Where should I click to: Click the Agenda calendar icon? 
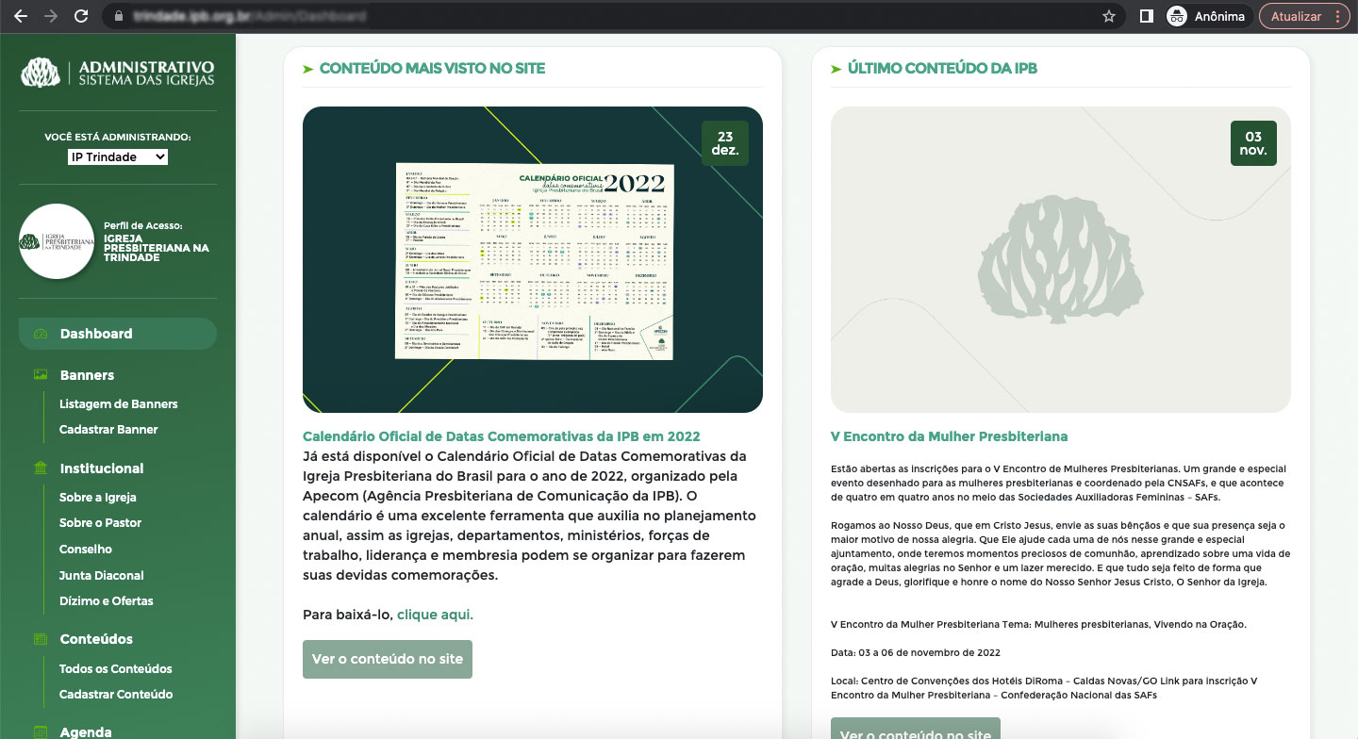(x=41, y=731)
